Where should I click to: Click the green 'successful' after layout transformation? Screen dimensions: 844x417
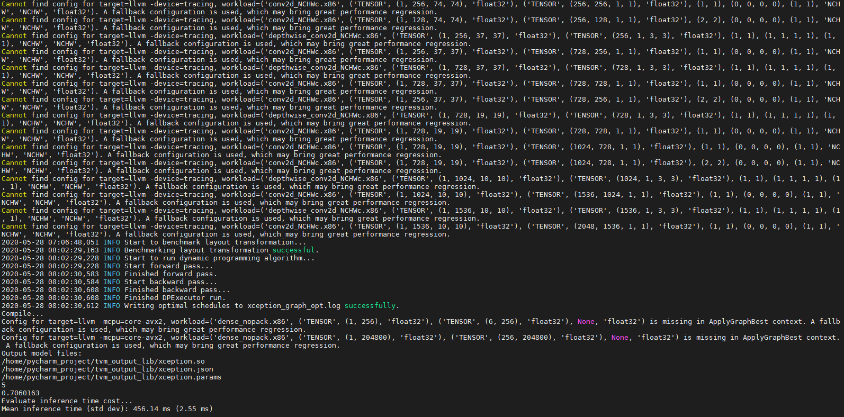point(293,250)
